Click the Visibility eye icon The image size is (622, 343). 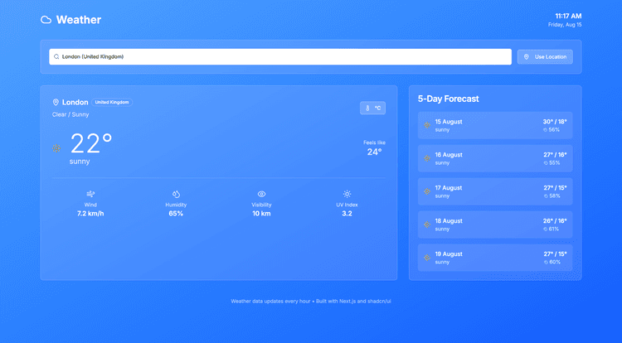(261, 194)
